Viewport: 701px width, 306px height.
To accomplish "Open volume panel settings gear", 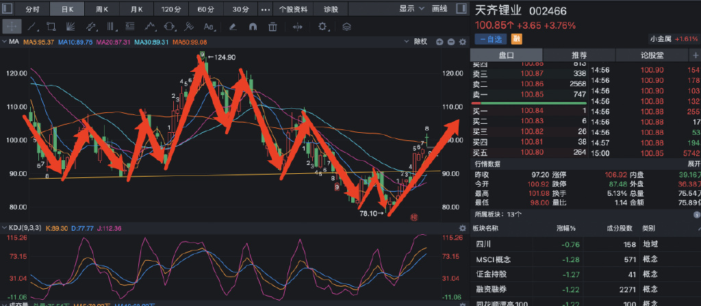I will tap(462, 304).
